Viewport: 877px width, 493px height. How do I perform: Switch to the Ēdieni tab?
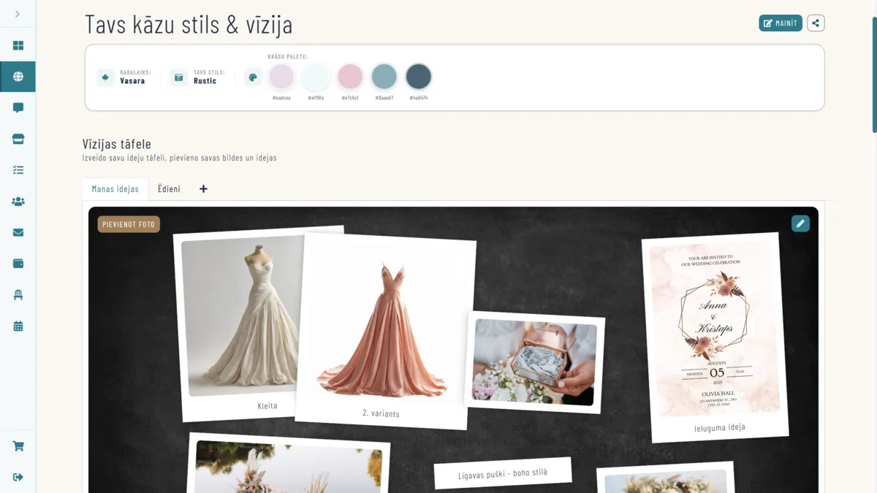169,189
